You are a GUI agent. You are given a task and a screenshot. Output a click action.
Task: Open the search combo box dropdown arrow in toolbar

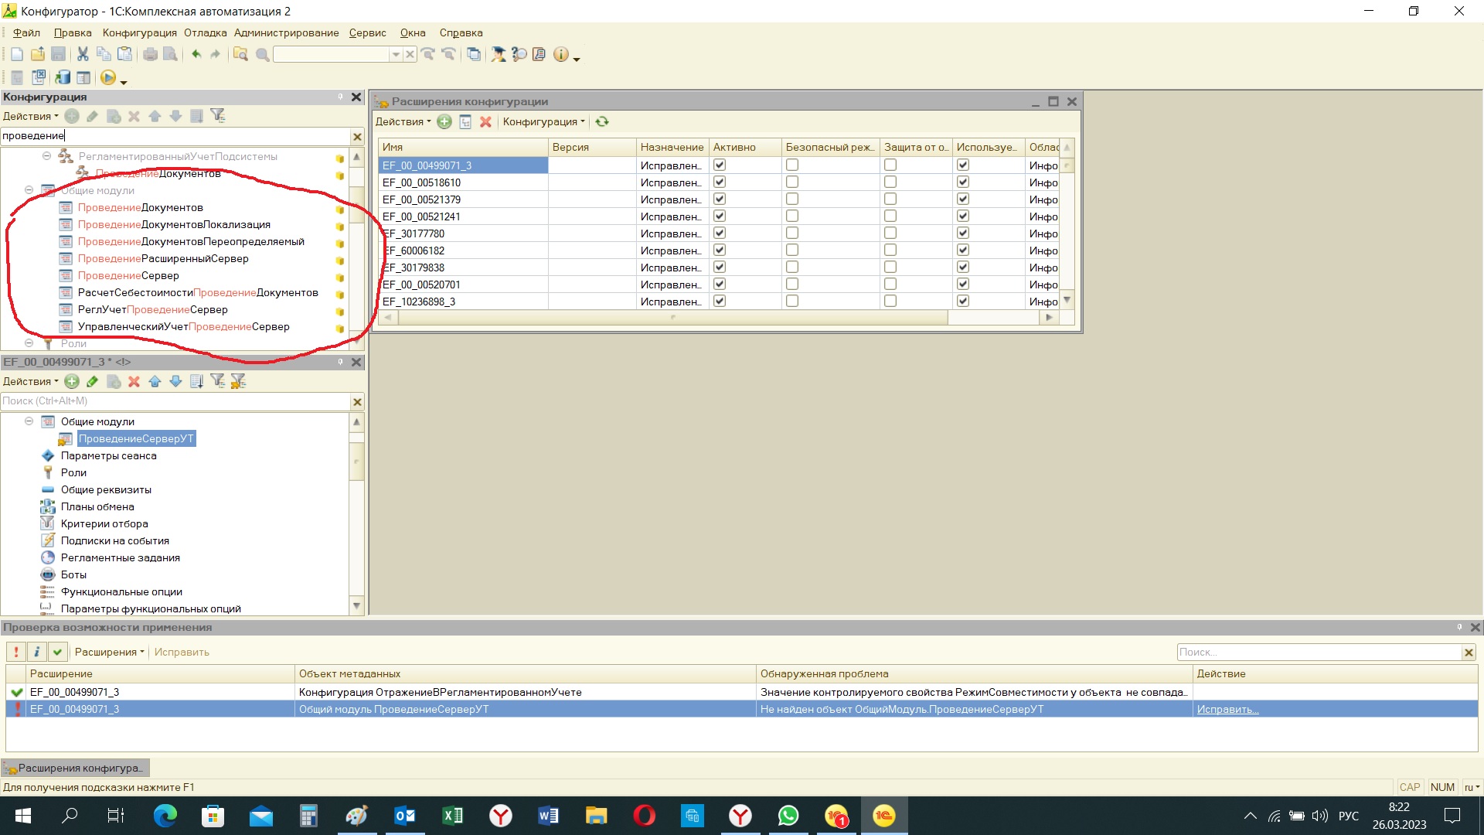[396, 54]
